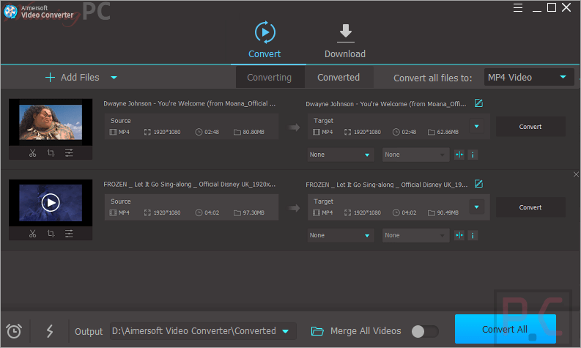Viewport: 581px width, 348px height.
Task: Open the MP4 Video format dropdown
Action: point(529,78)
